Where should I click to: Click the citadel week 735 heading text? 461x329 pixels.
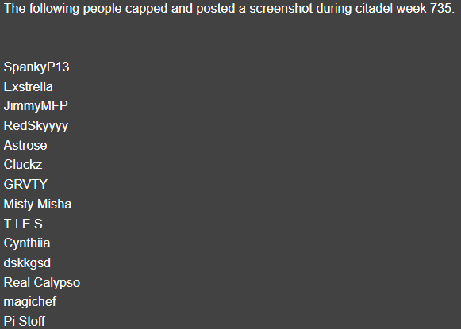click(405, 8)
